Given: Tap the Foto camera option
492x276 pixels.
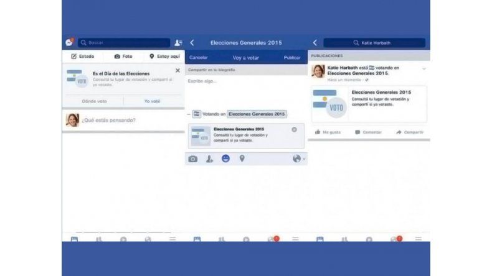Looking at the screenshot, I should tap(123, 57).
